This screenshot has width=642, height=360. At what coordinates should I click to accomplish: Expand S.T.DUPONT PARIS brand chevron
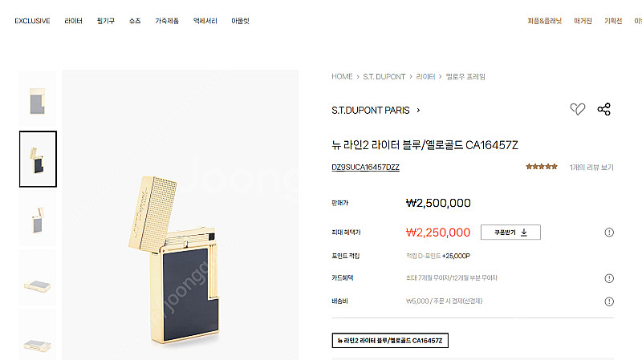point(418,111)
